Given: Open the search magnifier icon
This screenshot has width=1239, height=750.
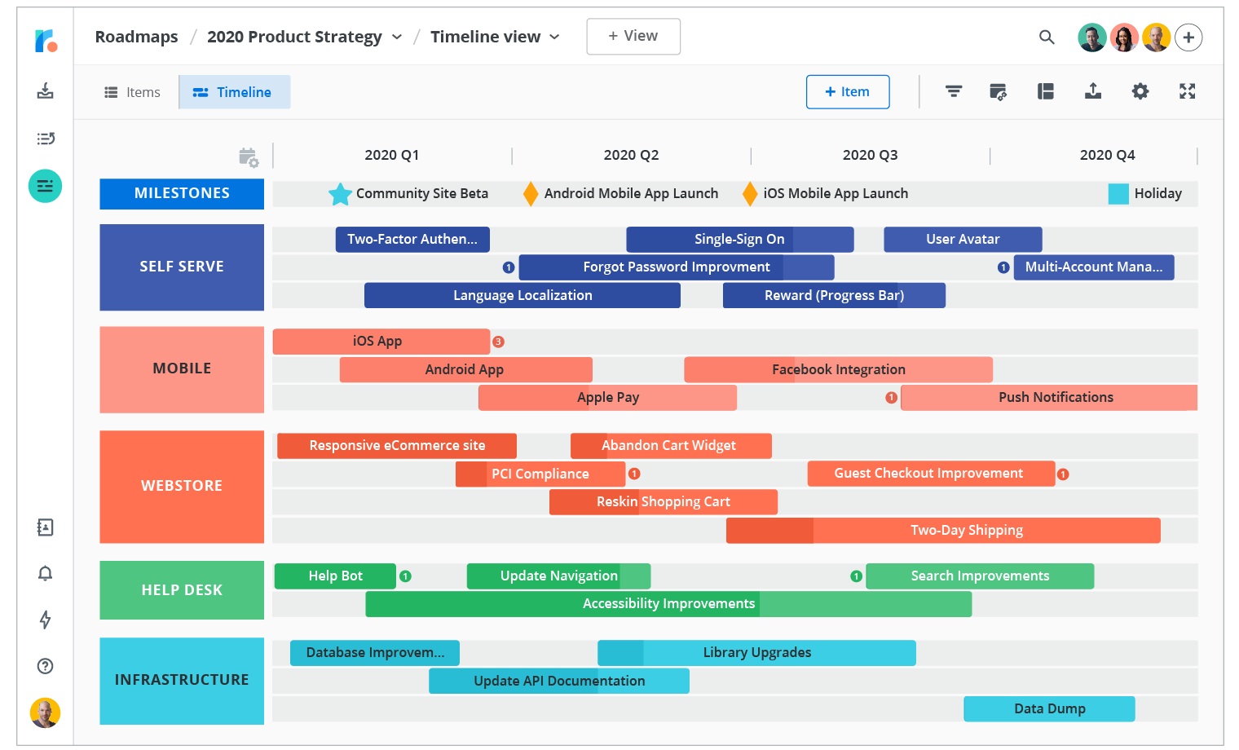Looking at the screenshot, I should click(x=1047, y=37).
